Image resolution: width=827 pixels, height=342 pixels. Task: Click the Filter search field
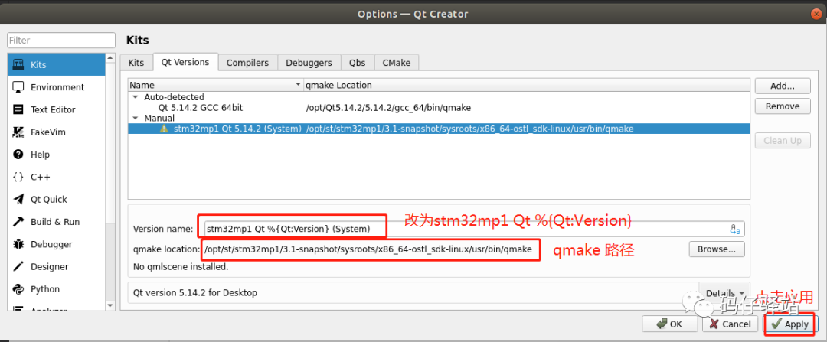pos(61,40)
